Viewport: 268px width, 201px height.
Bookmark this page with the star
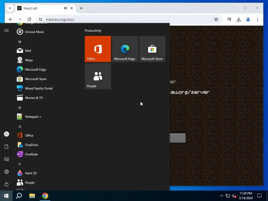(x=216, y=19)
